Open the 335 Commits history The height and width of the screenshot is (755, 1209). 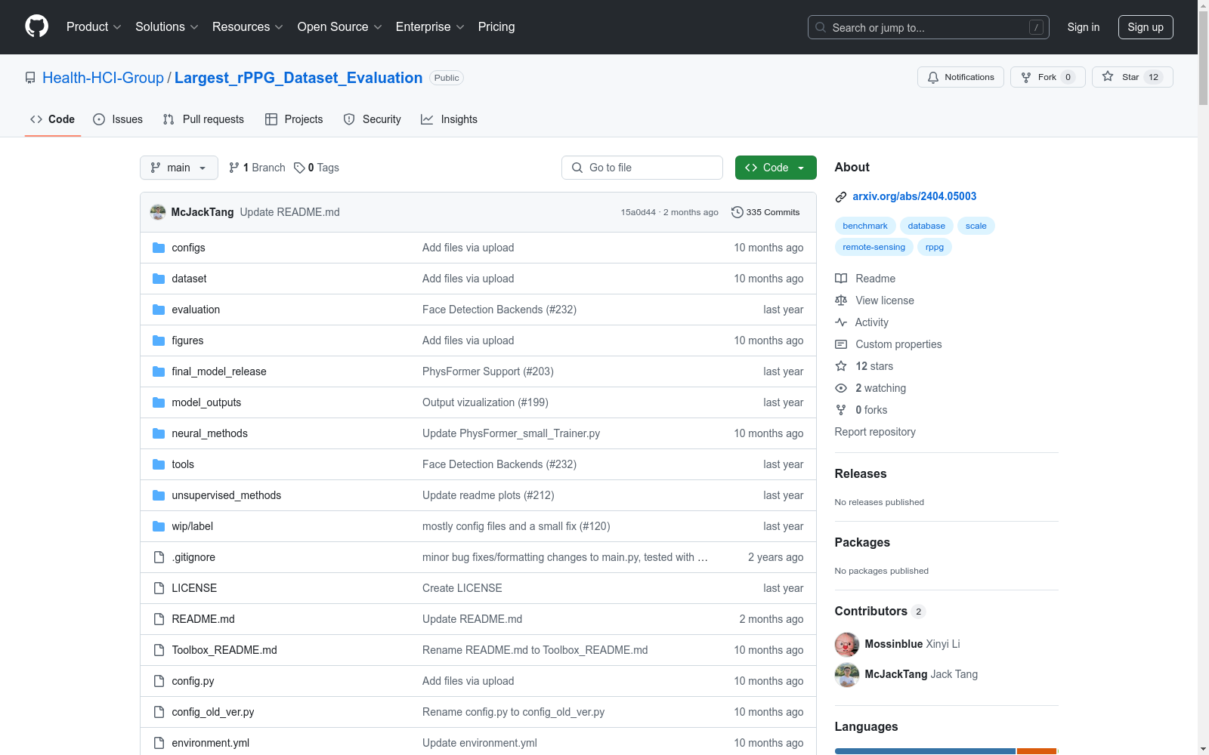(x=765, y=212)
